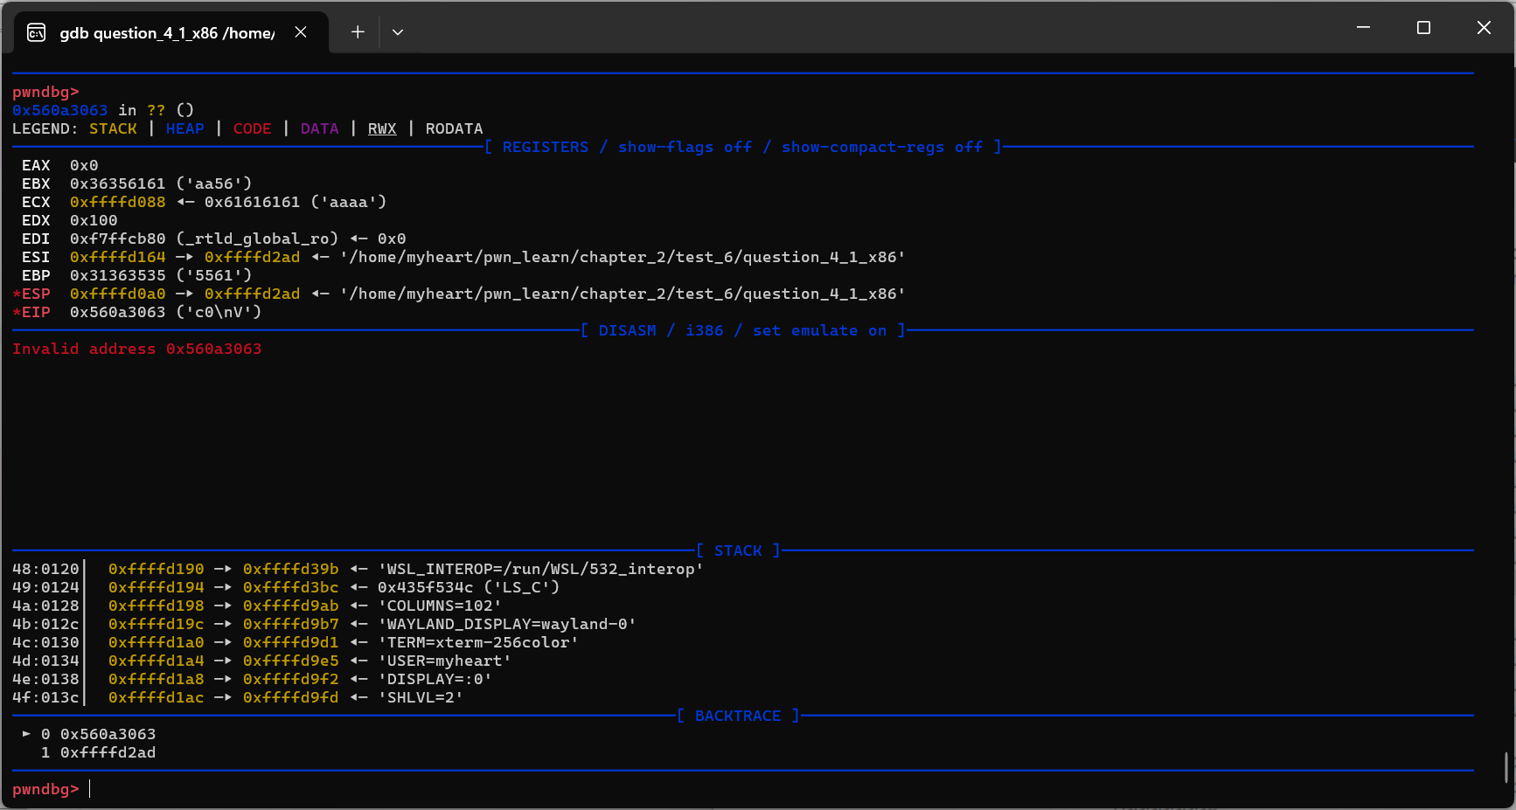The width and height of the screenshot is (1516, 810).
Task: Click backtrace frame 0 address 0x560a3063
Action: (108, 734)
